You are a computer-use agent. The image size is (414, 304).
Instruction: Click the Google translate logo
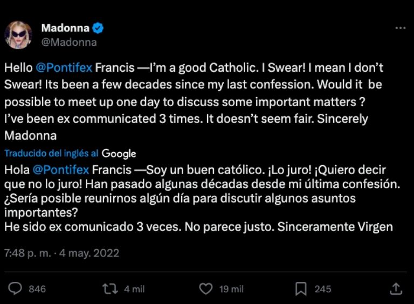119,154
